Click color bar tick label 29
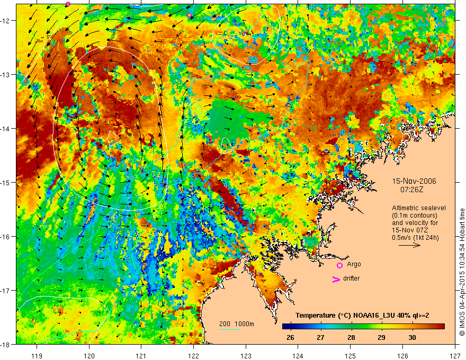 coord(382,337)
